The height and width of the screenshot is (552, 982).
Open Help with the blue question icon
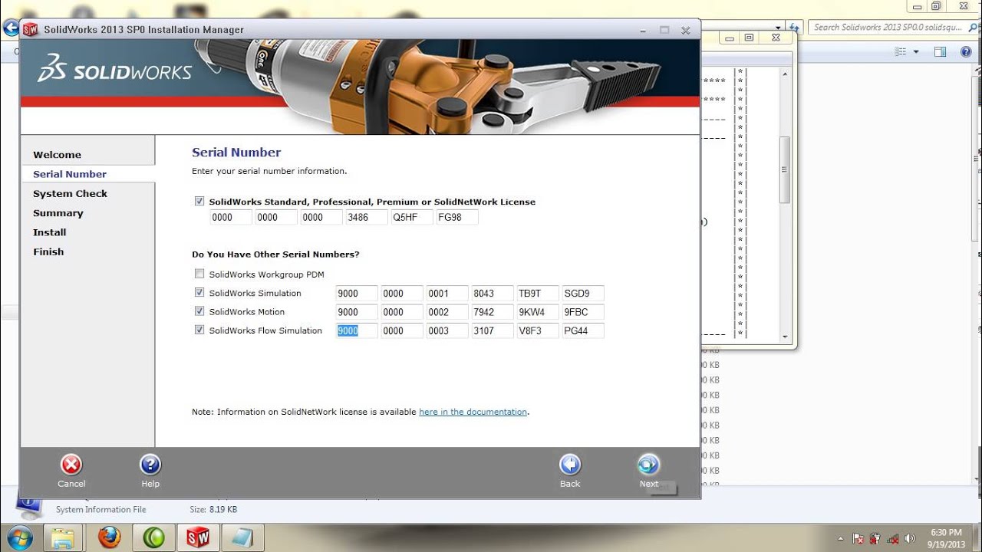150,465
